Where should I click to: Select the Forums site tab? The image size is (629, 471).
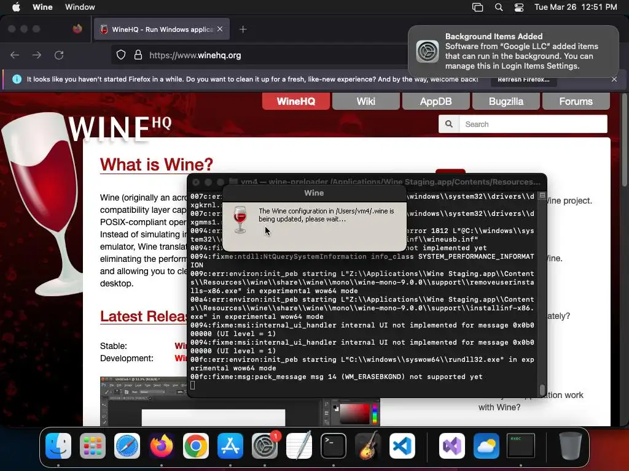pos(576,101)
